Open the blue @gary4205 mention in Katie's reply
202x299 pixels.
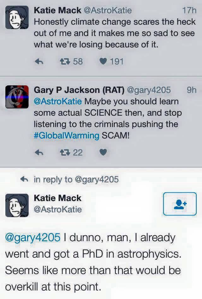coord(33,238)
